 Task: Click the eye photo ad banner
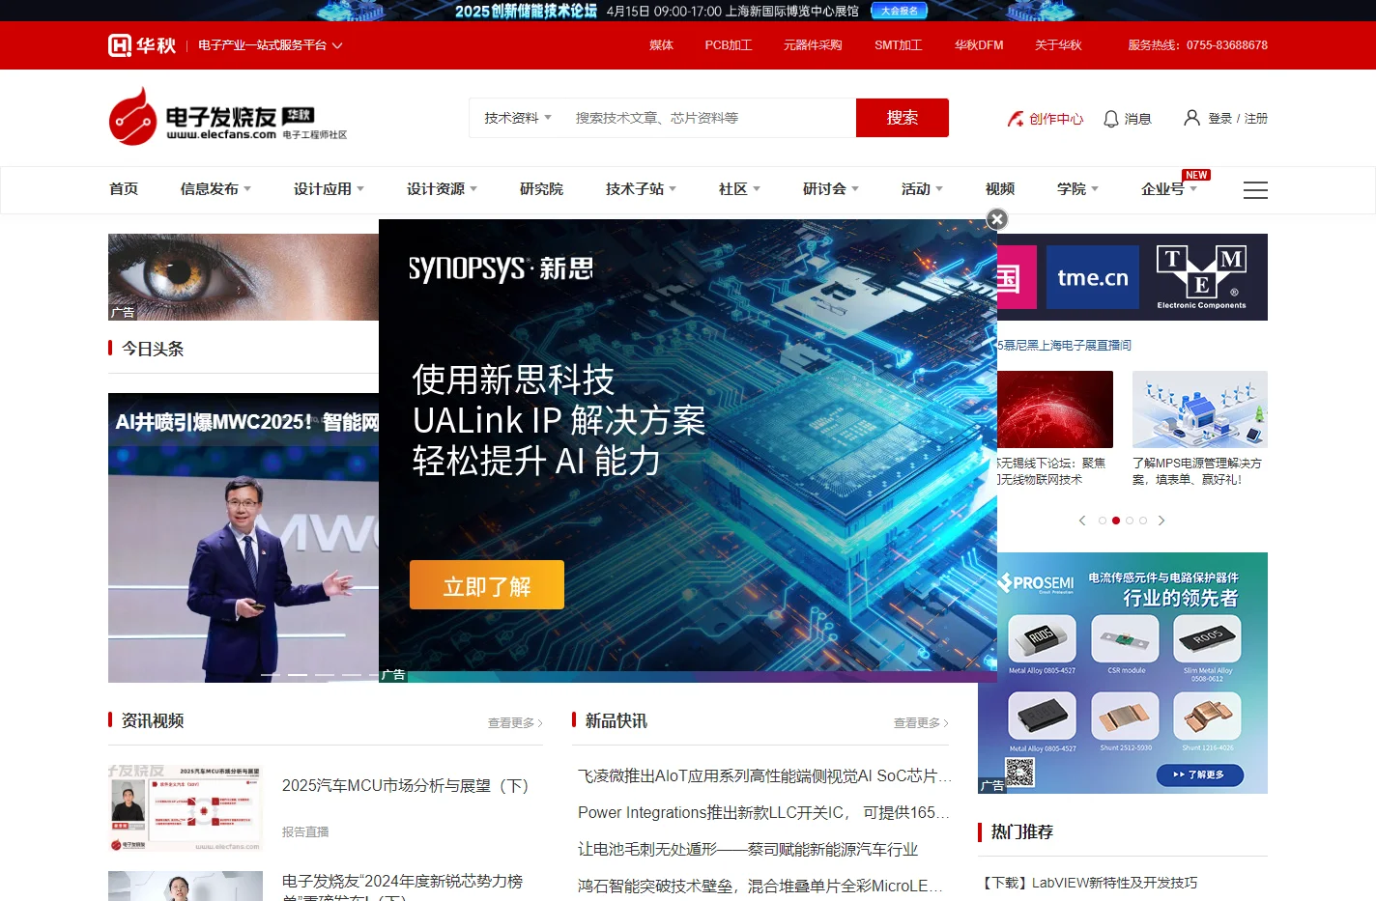point(244,277)
